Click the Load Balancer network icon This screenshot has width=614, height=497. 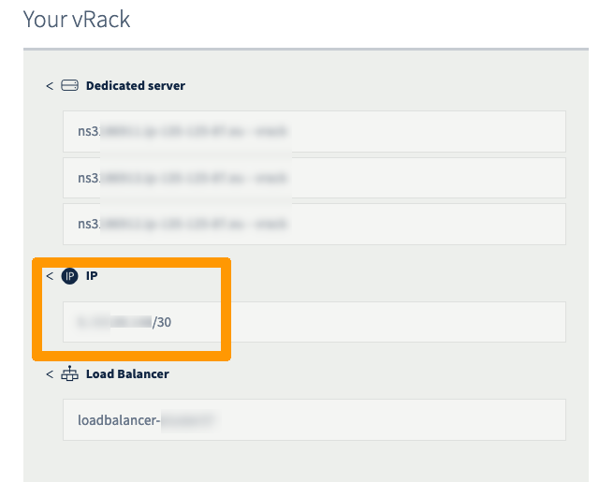click(x=70, y=373)
